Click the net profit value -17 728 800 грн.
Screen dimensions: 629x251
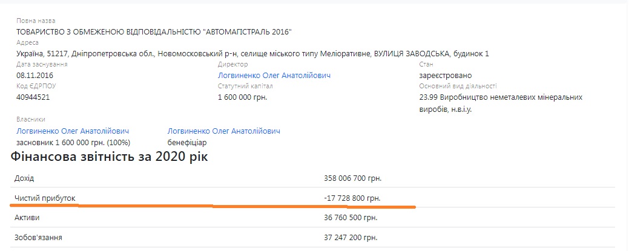(352, 198)
